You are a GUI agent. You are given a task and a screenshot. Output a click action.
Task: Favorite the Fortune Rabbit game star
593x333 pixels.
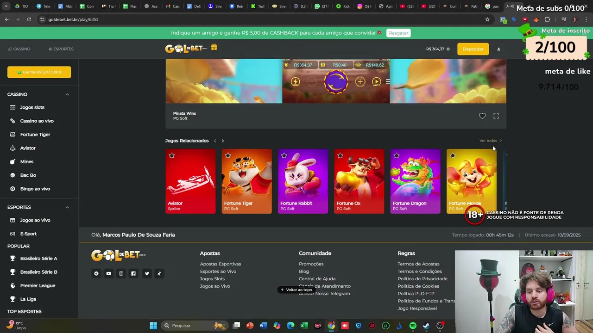(284, 155)
